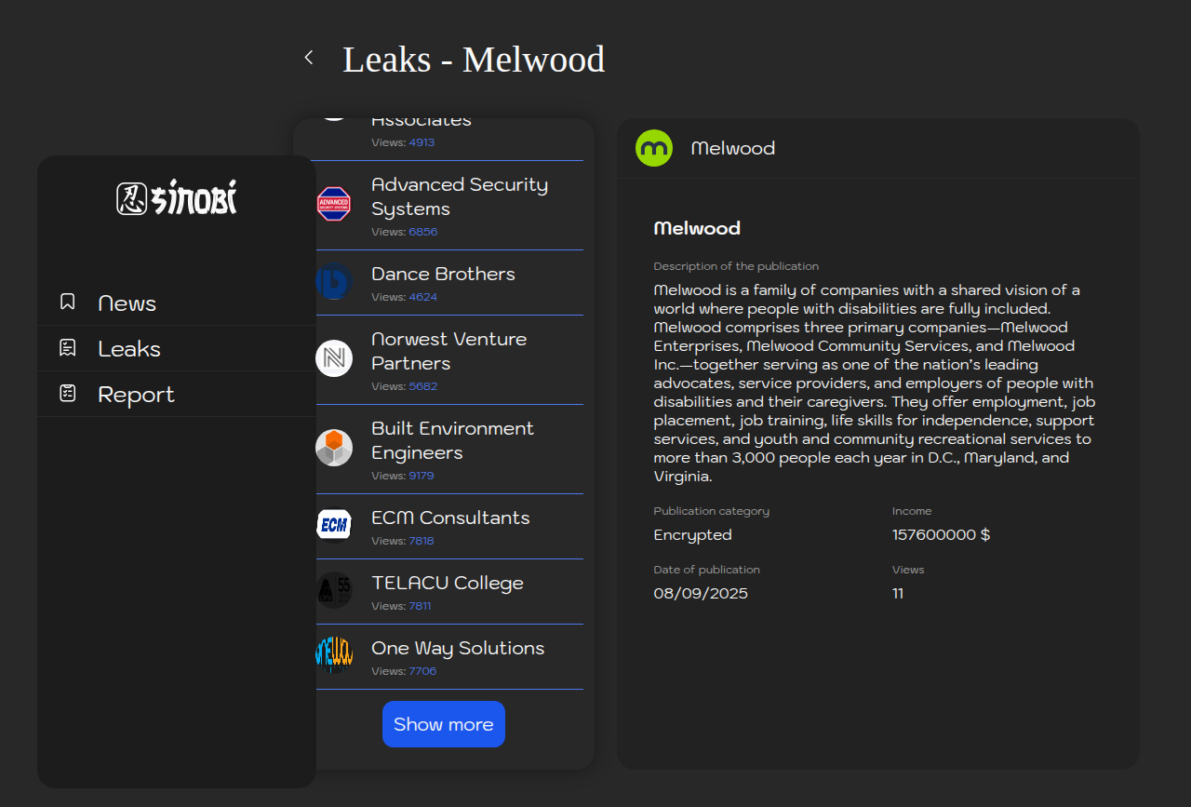Click the Sinobi logo in sidebar
Screen dimensions: 1191x807
coord(177,198)
